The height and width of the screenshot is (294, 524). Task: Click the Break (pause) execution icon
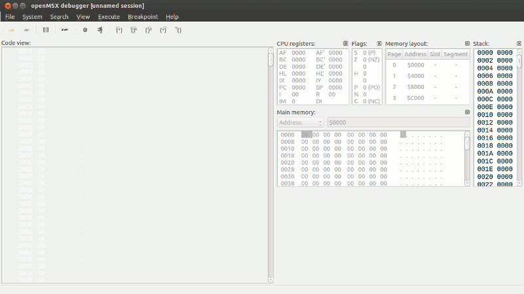pos(46,30)
